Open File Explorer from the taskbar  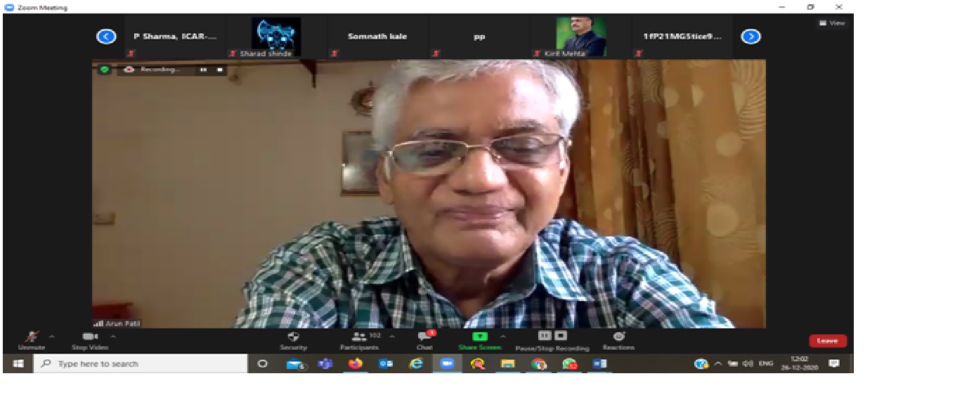tap(508, 364)
